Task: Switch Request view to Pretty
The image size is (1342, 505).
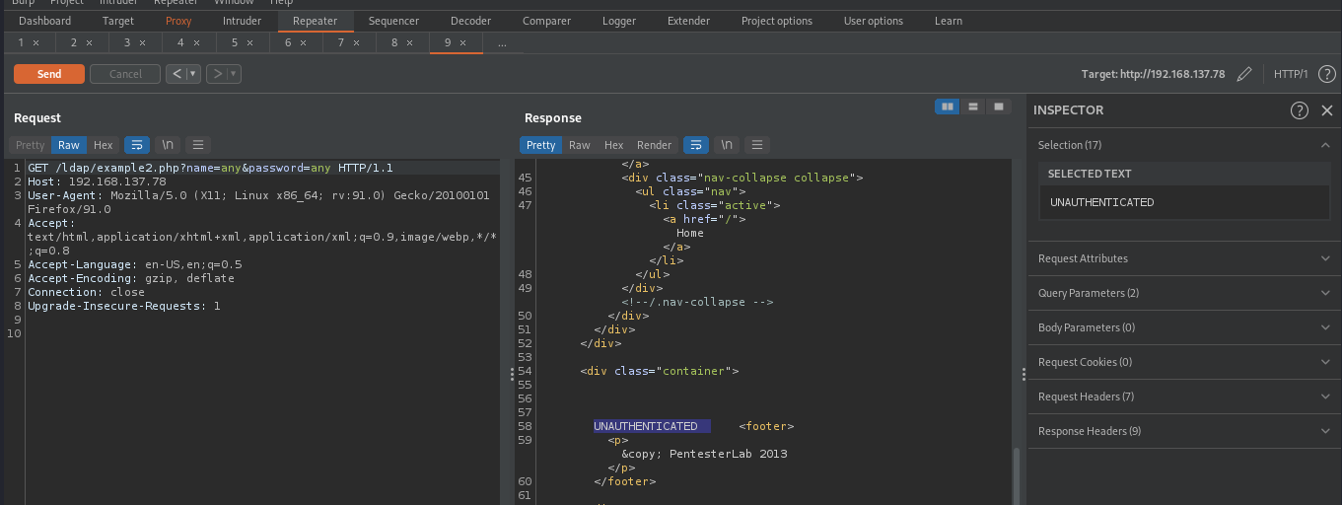Action: point(30,145)
